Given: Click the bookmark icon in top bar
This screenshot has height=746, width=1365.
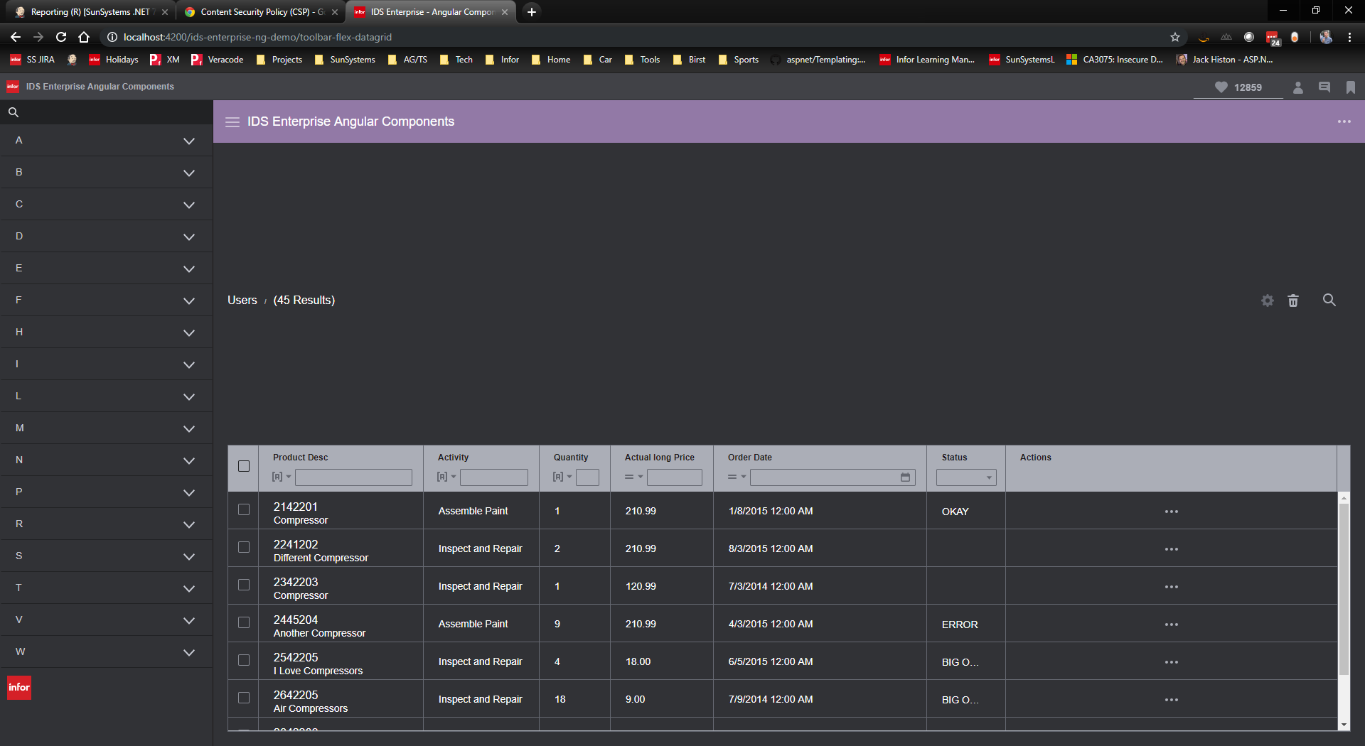Looking at the screenshot, I should point(1350,87).
